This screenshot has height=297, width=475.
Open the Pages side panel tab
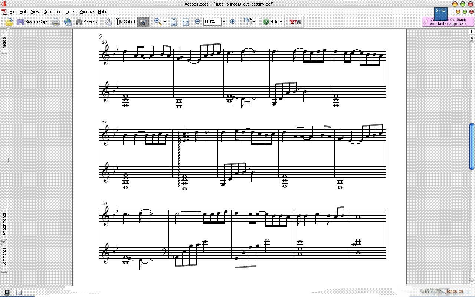tap(4, 43)
